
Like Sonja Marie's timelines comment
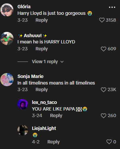coord(104,89)
